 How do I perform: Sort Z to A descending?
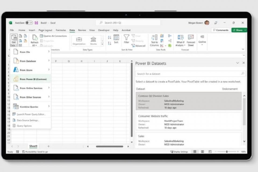click(x=110, y=43)
